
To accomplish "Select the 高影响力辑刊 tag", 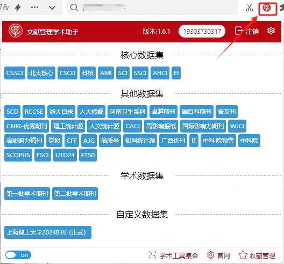I will coord(24,141).
